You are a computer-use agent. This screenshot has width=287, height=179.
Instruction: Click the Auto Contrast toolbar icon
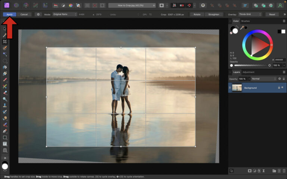point(63,6)
